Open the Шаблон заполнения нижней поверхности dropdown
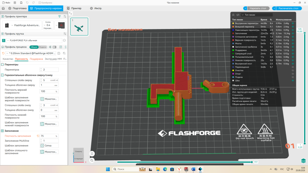 [x=49, y=124]
